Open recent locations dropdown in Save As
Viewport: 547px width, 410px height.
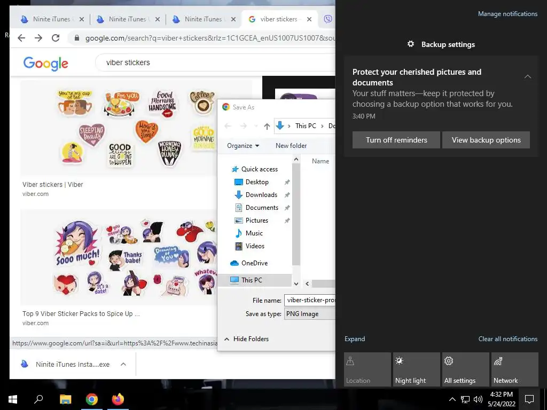tap(256, 126)
